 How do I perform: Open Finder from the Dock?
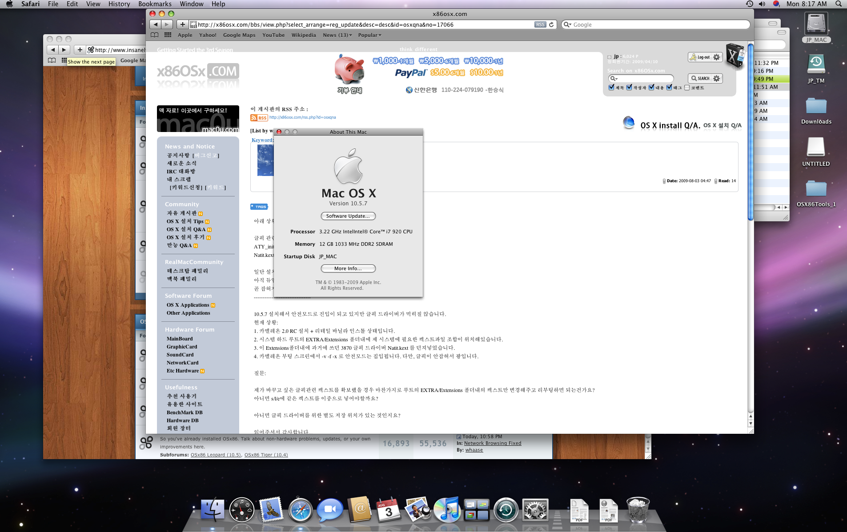coord(213,510)
